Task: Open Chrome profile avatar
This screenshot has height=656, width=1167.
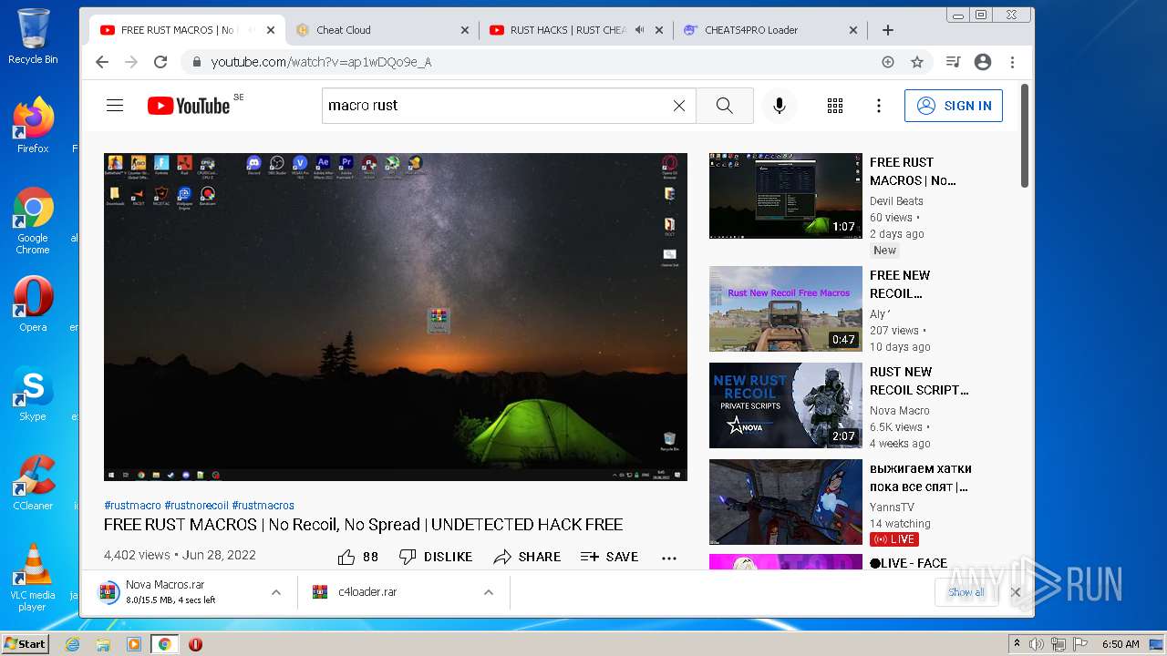Action: 983,62
